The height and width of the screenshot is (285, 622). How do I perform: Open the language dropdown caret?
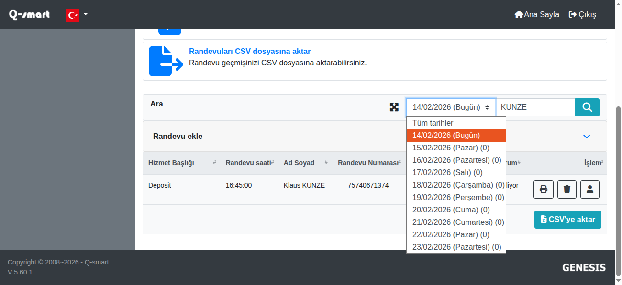[x=86, y=14]
